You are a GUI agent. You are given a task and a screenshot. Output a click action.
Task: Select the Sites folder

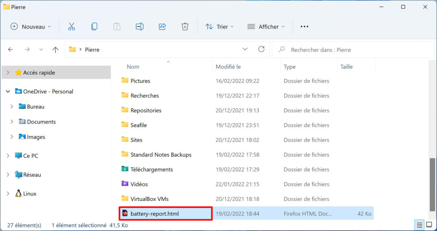click(x=136, y=140)
